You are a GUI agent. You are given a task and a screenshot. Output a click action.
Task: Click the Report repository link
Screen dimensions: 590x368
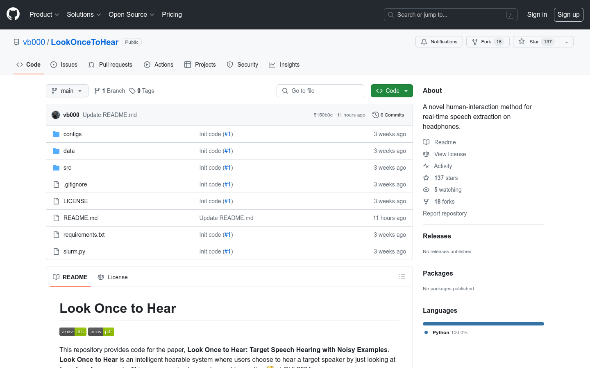click(445, 213)
